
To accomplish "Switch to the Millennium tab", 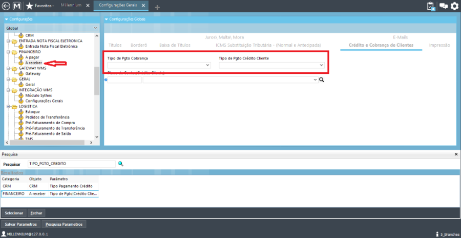I will [x=71, y=5].
